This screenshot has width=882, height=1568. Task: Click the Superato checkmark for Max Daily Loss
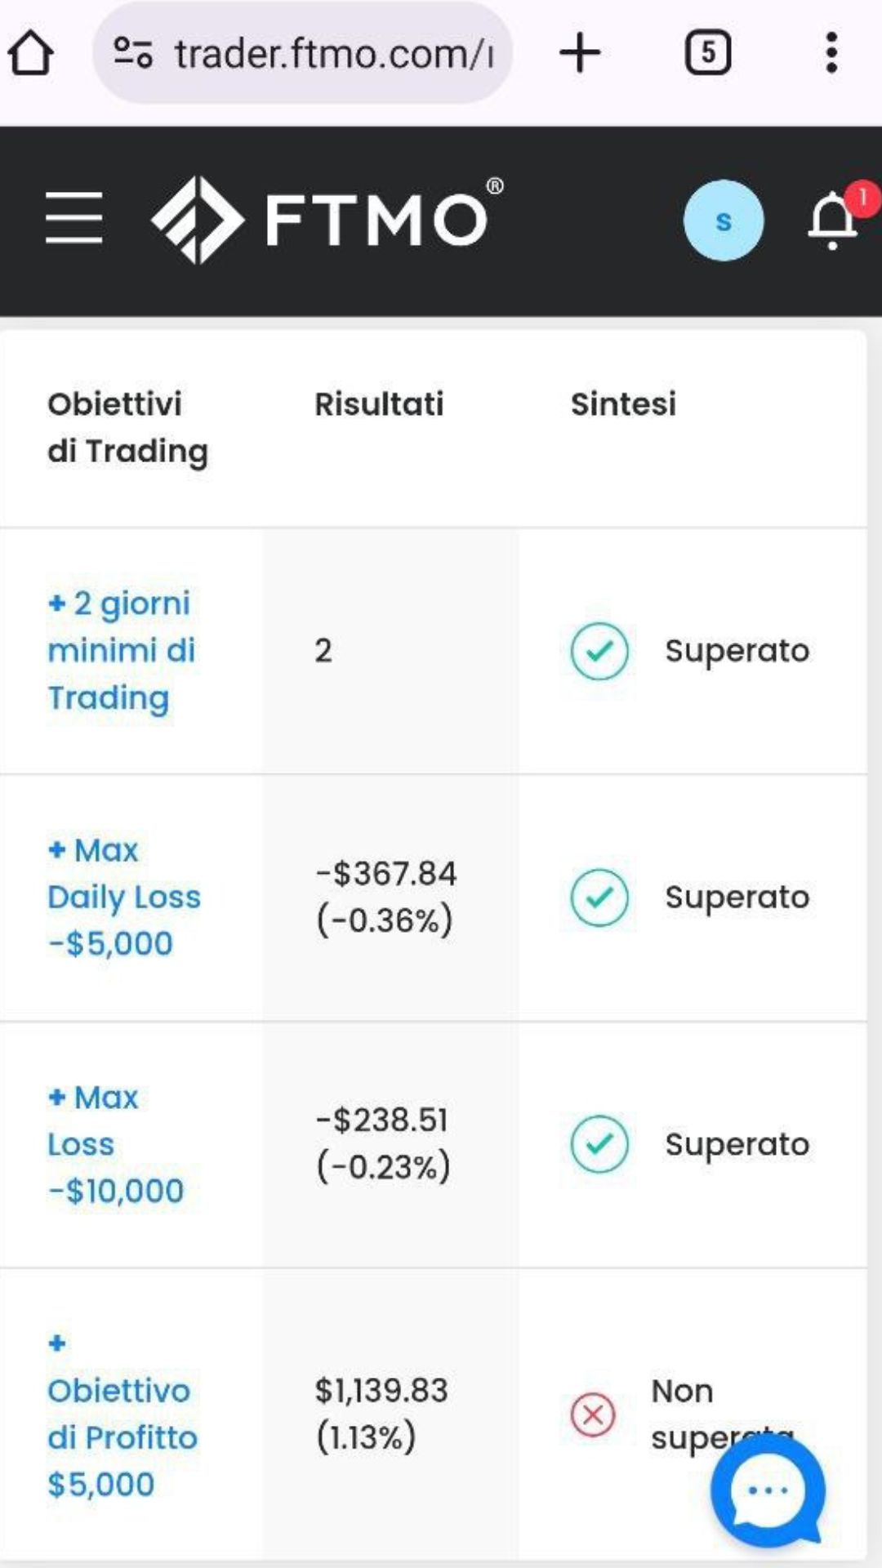[599, 898]
